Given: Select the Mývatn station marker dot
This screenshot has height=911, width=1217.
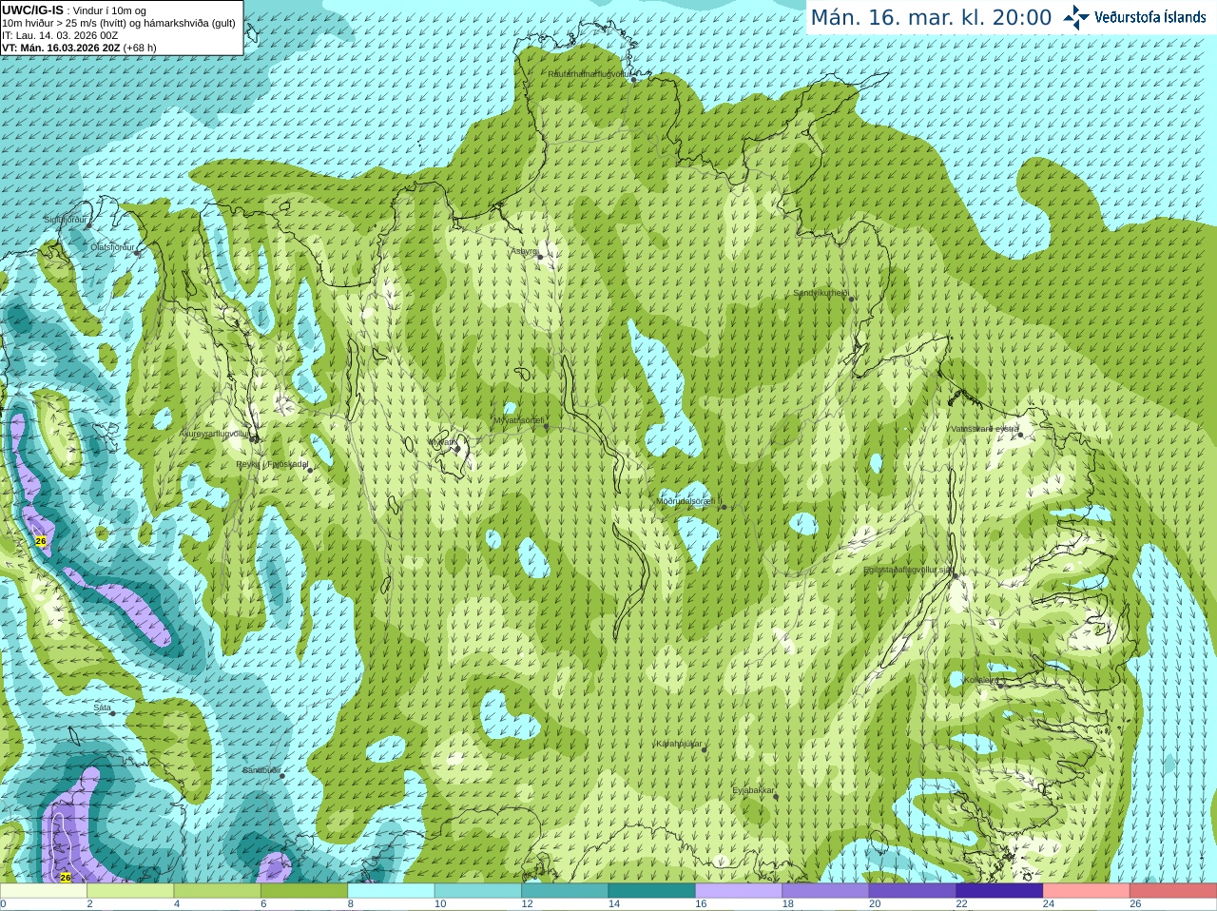Looking at the screenshot, I should 457,448.
